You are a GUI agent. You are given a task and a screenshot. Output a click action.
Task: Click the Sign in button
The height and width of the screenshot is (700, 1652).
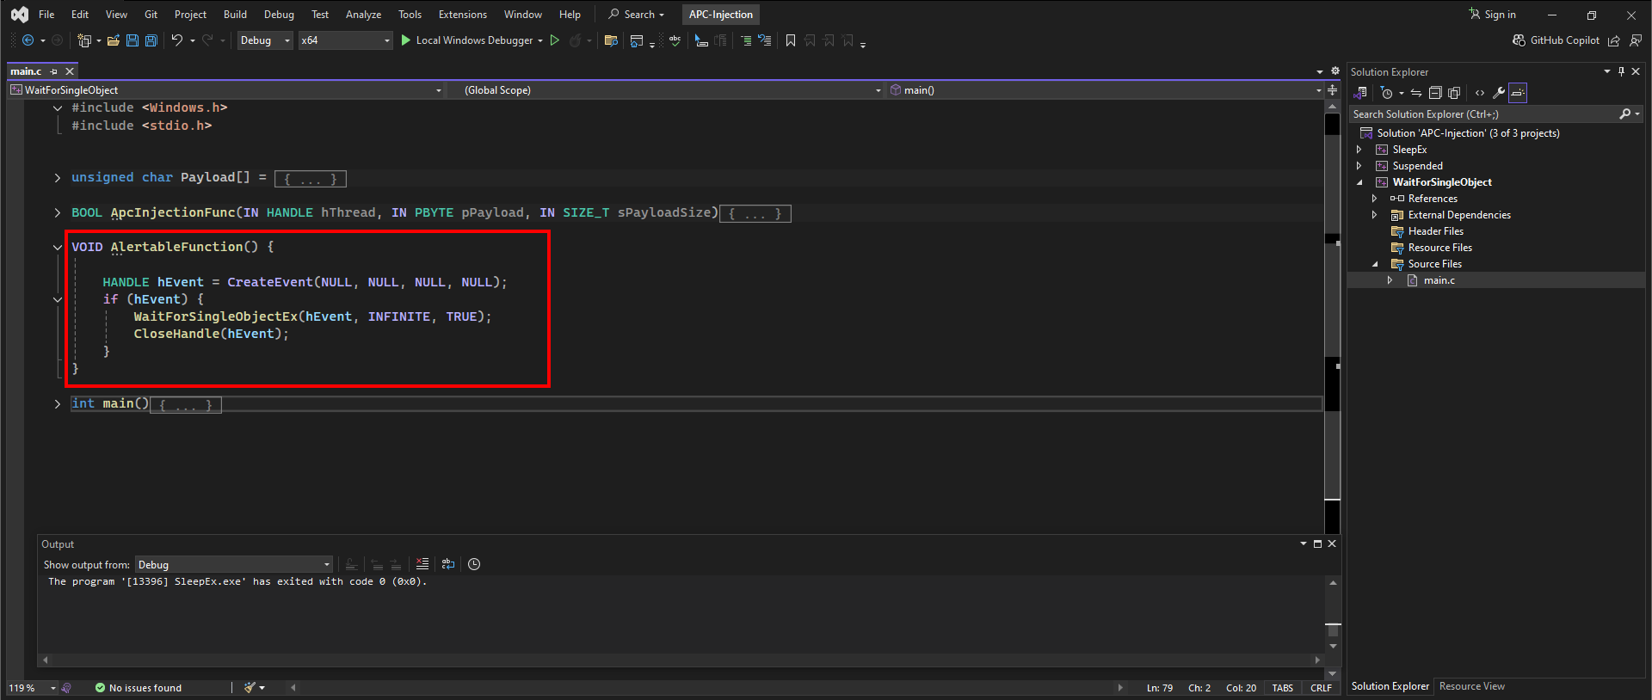1492,15
